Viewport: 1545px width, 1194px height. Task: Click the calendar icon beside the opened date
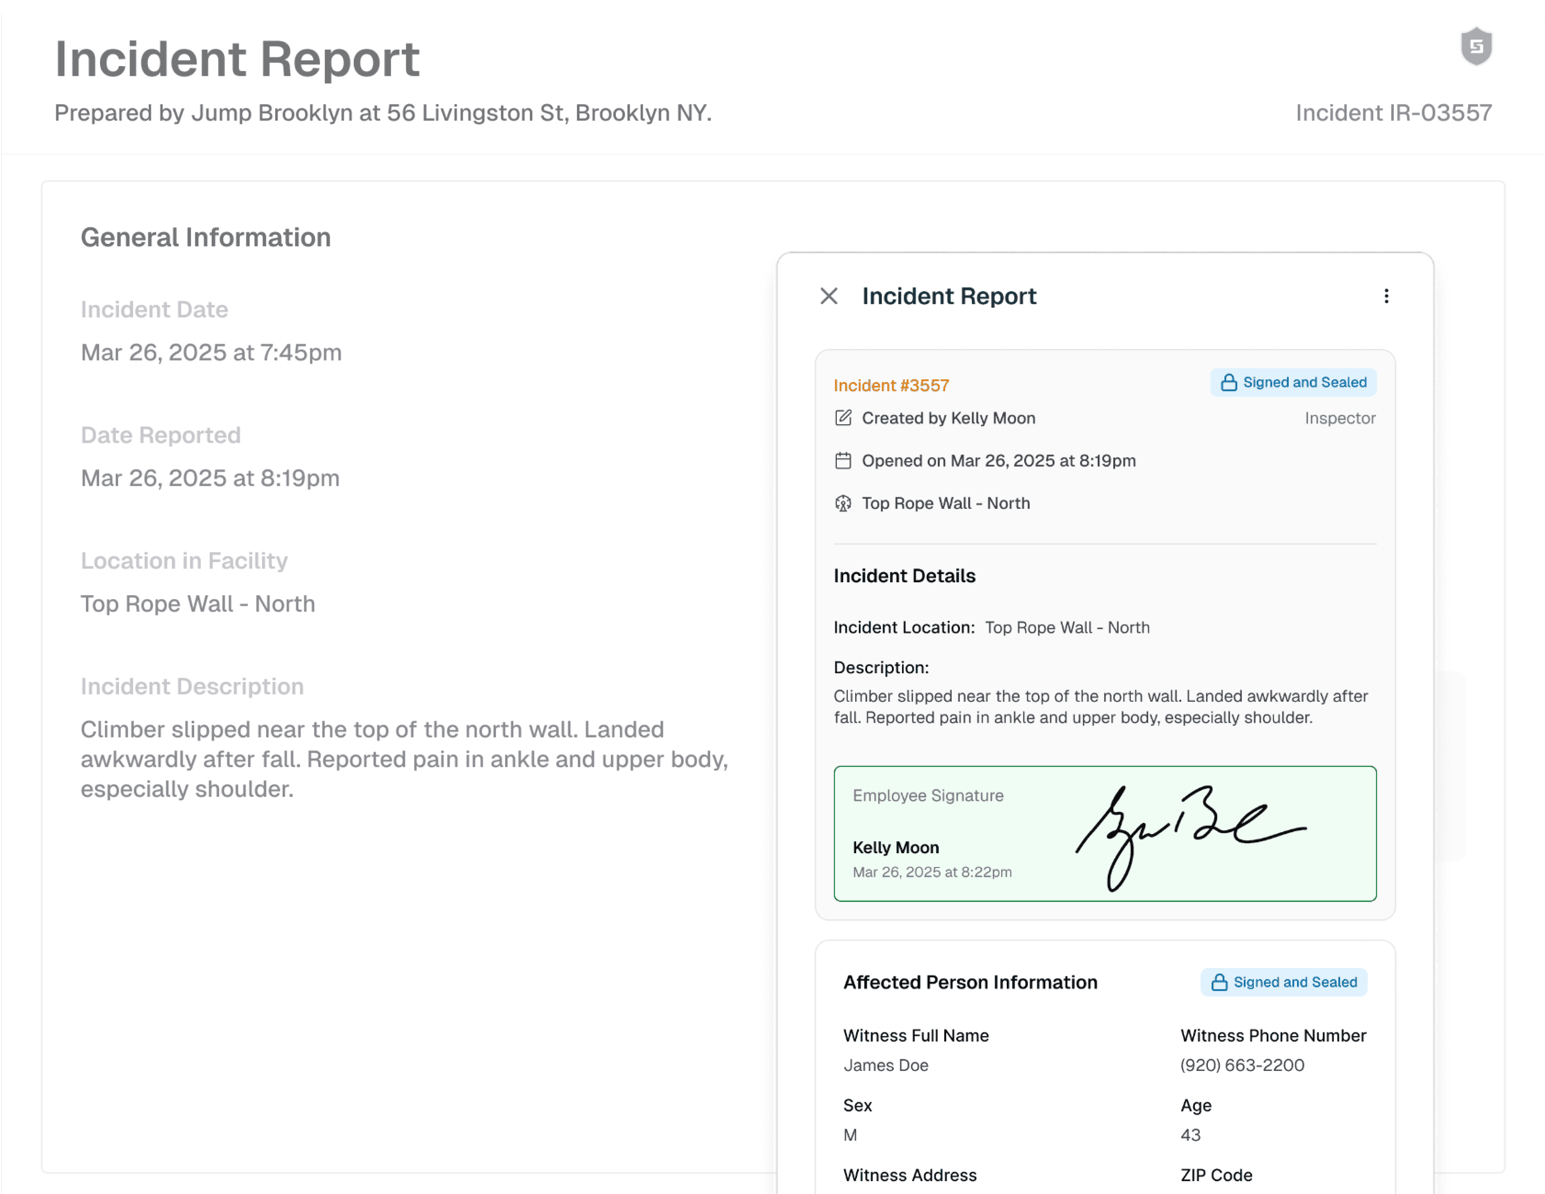843,460
